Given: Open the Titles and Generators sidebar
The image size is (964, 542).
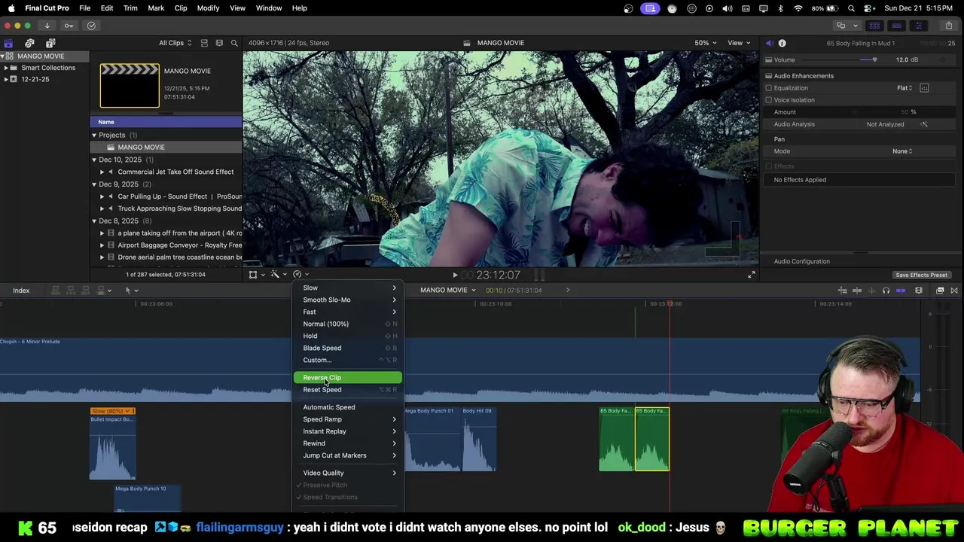Looking at the screenshot, I should click(x=50, y=43).
